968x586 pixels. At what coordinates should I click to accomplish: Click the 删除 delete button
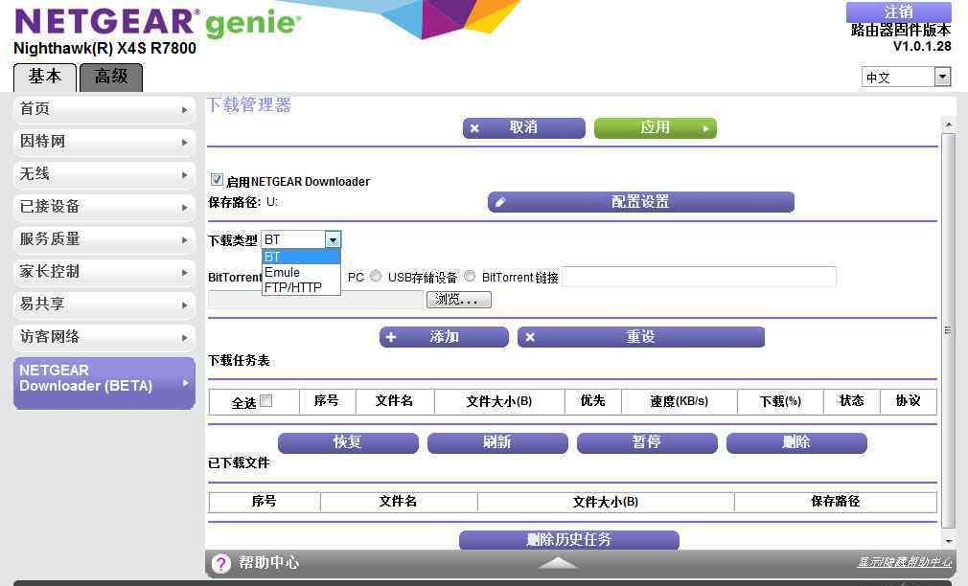tap(796, 443)
